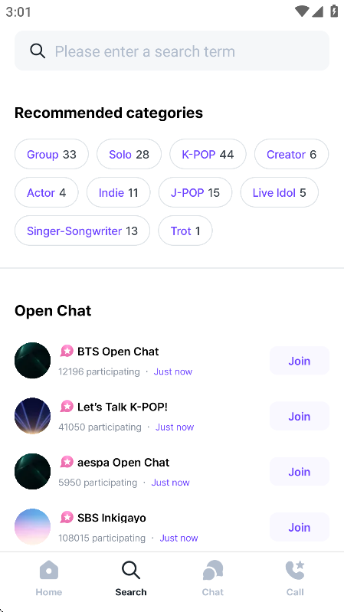Tap the pink star badge beside SBS Inkigayo

tap(67, 518)
